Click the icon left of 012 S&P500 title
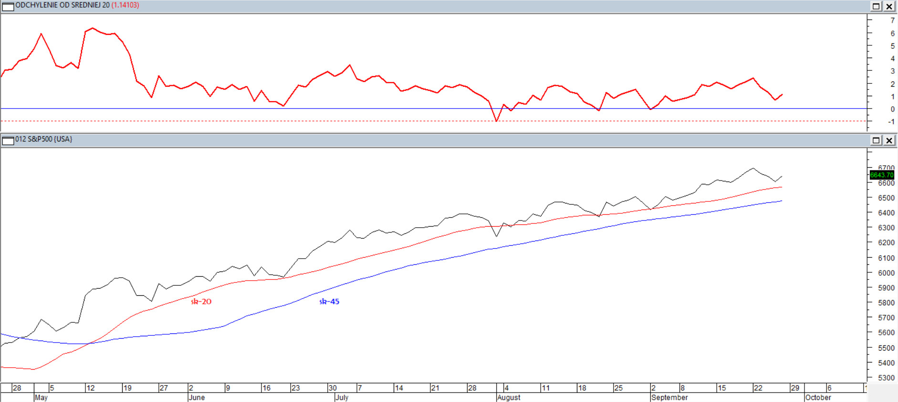898x402 pixels. click(x=8, y=140)
